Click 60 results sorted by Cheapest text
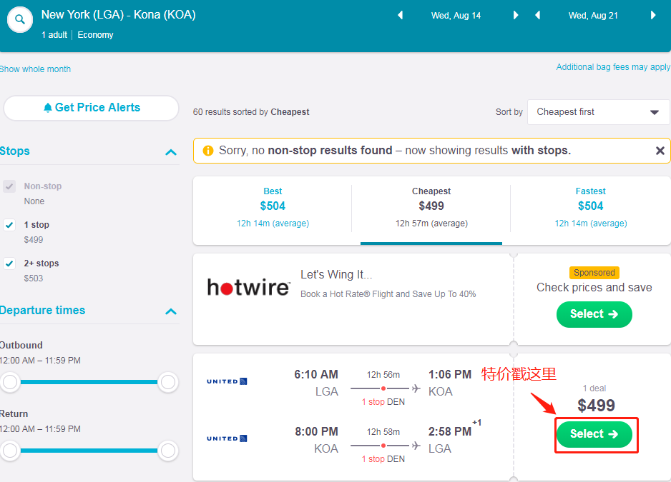Image resolution: width=671 pixels, height=482 pixels. point(251,112)
